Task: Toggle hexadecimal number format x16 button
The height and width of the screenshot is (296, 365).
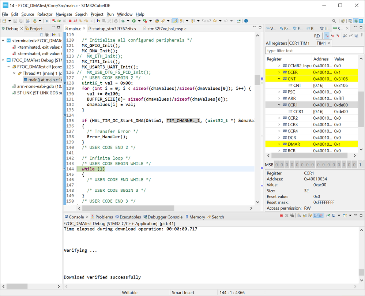Action: (327, 35)
